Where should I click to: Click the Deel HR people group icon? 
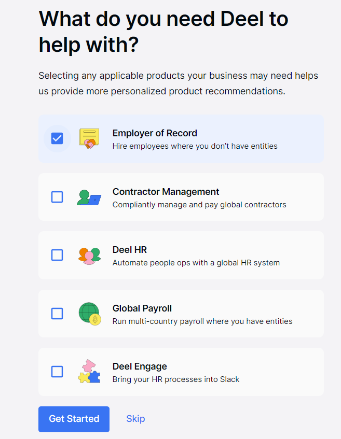(x=89, y=255)
